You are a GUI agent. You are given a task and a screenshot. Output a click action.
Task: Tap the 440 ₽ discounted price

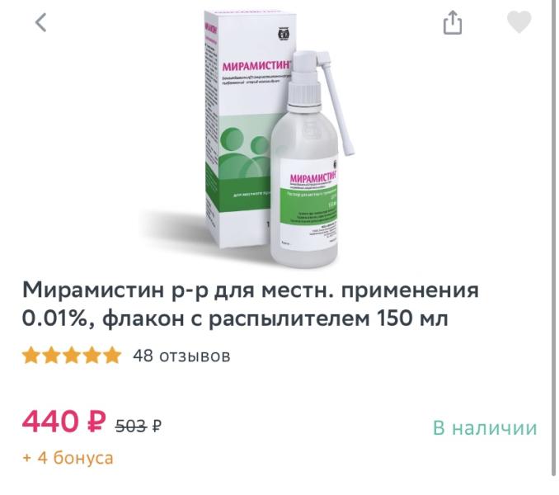coord(64,422)
